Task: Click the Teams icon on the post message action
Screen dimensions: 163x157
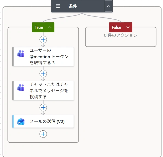Action: [21, 87]
